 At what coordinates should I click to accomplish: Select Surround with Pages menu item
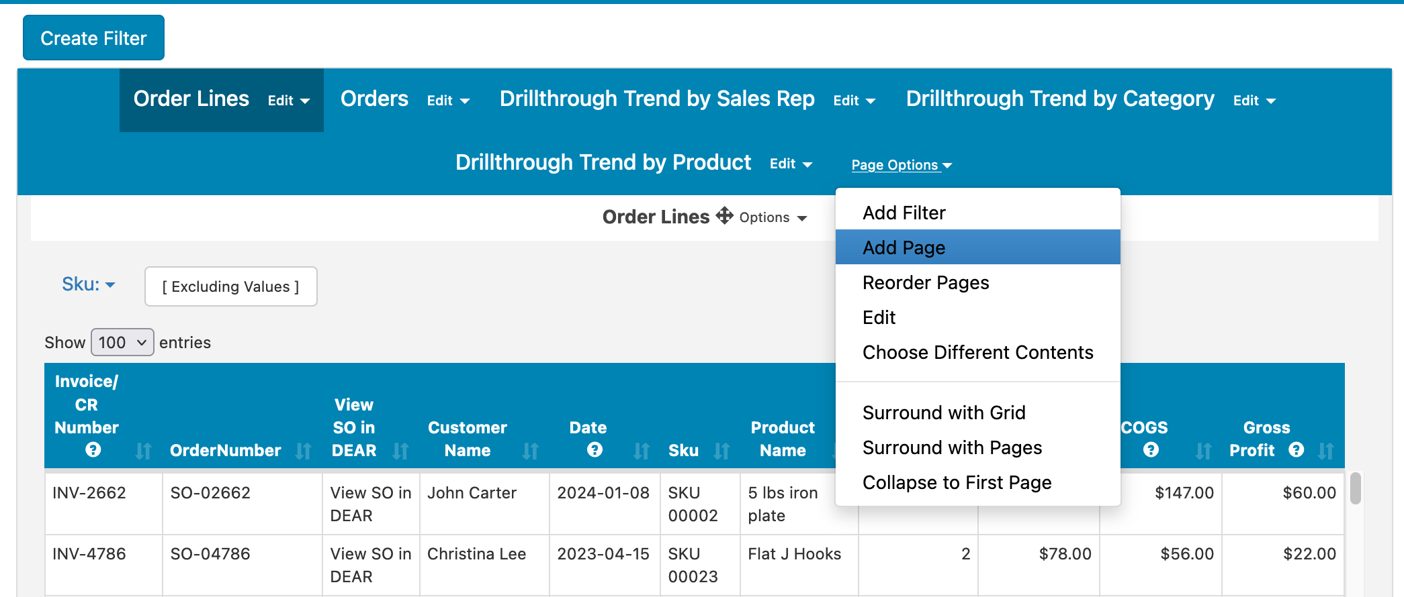point(978,447)
